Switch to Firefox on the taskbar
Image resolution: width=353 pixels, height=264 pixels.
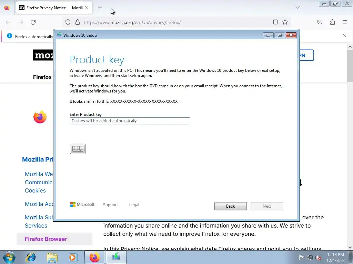pyautogui.click(x=95, y=257)
